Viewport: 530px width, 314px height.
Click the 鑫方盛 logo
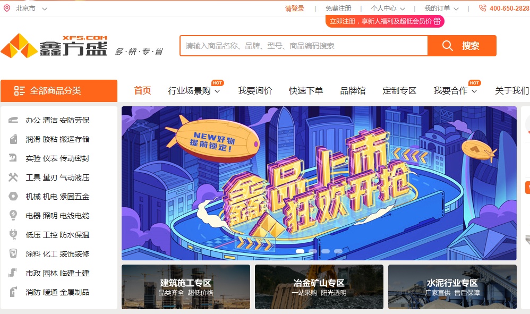[x=54, y=46]
